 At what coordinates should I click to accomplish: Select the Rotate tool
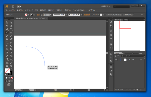coord(7,43)
